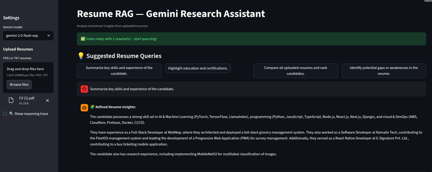Click the red user avatar icon

(x=84, y=89)
